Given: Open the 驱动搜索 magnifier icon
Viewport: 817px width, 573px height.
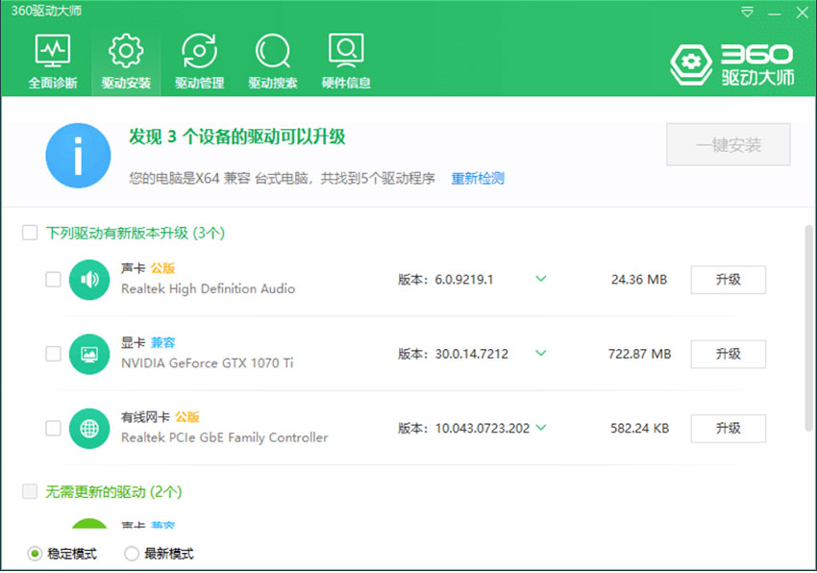Looking at the screenshot, I should 273,51.
